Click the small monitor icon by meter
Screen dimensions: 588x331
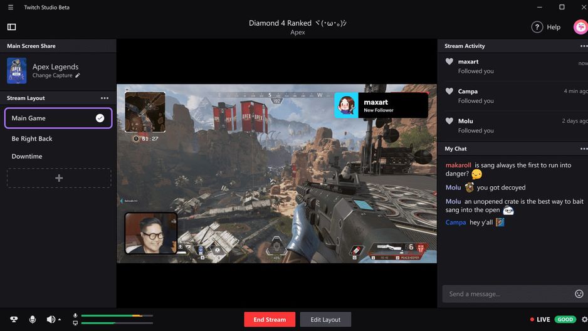coord(75,323)
